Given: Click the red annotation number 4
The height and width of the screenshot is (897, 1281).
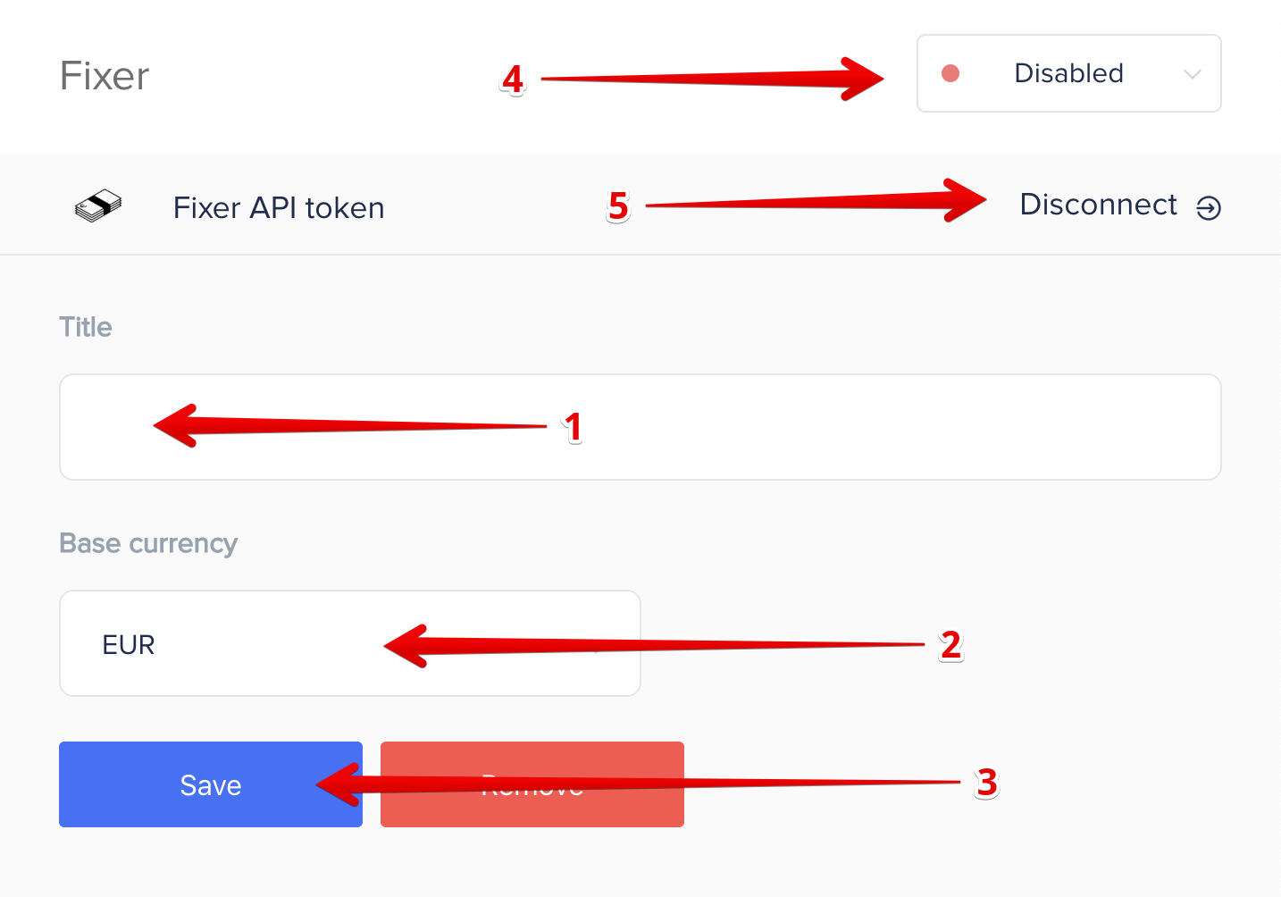Looking at the screenshot, I should point(513,80).
